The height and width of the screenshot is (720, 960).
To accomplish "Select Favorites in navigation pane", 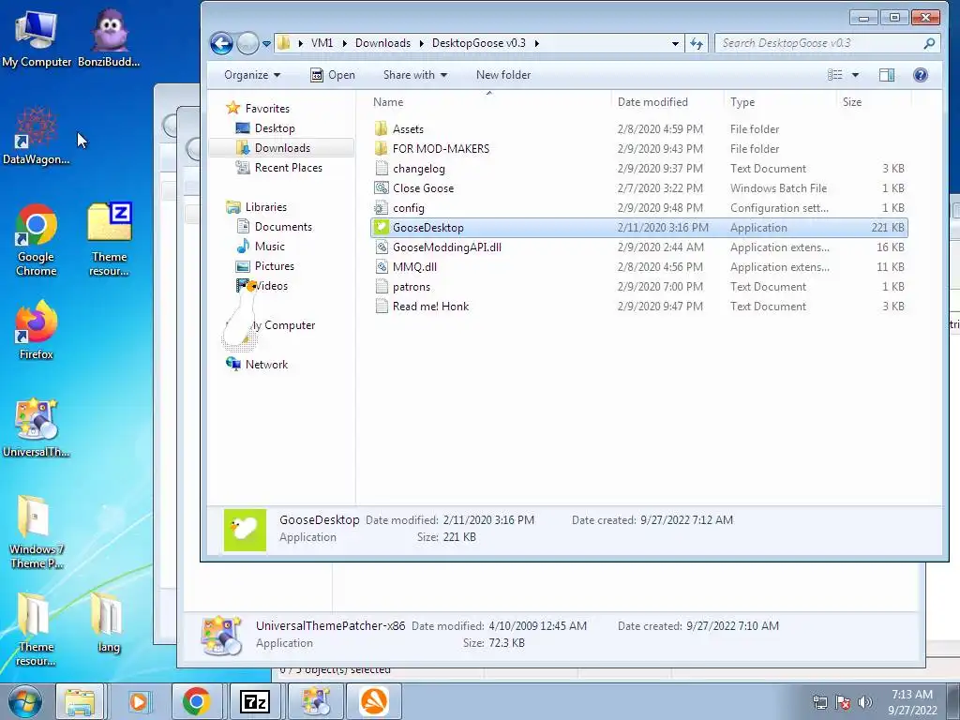I will click(x=258, y=109).
